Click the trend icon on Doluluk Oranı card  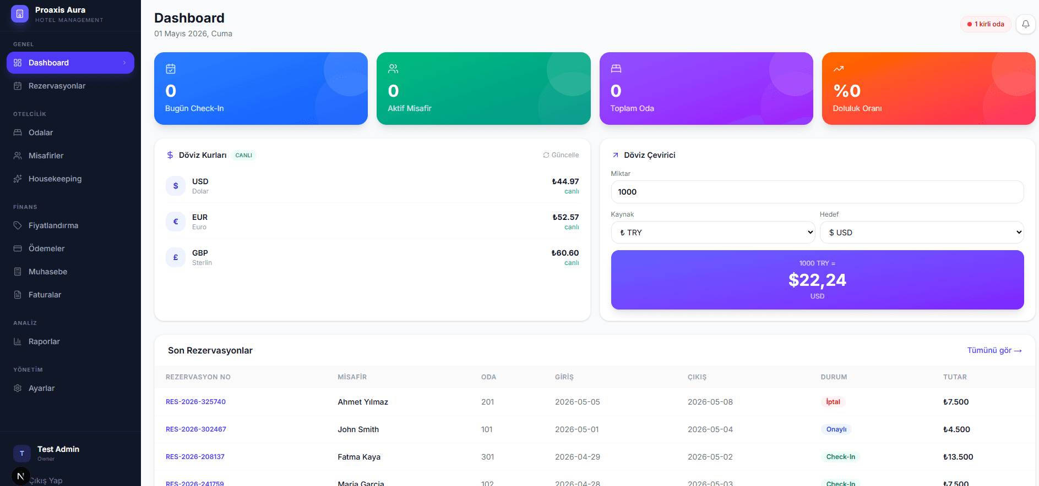pos(839,69)
